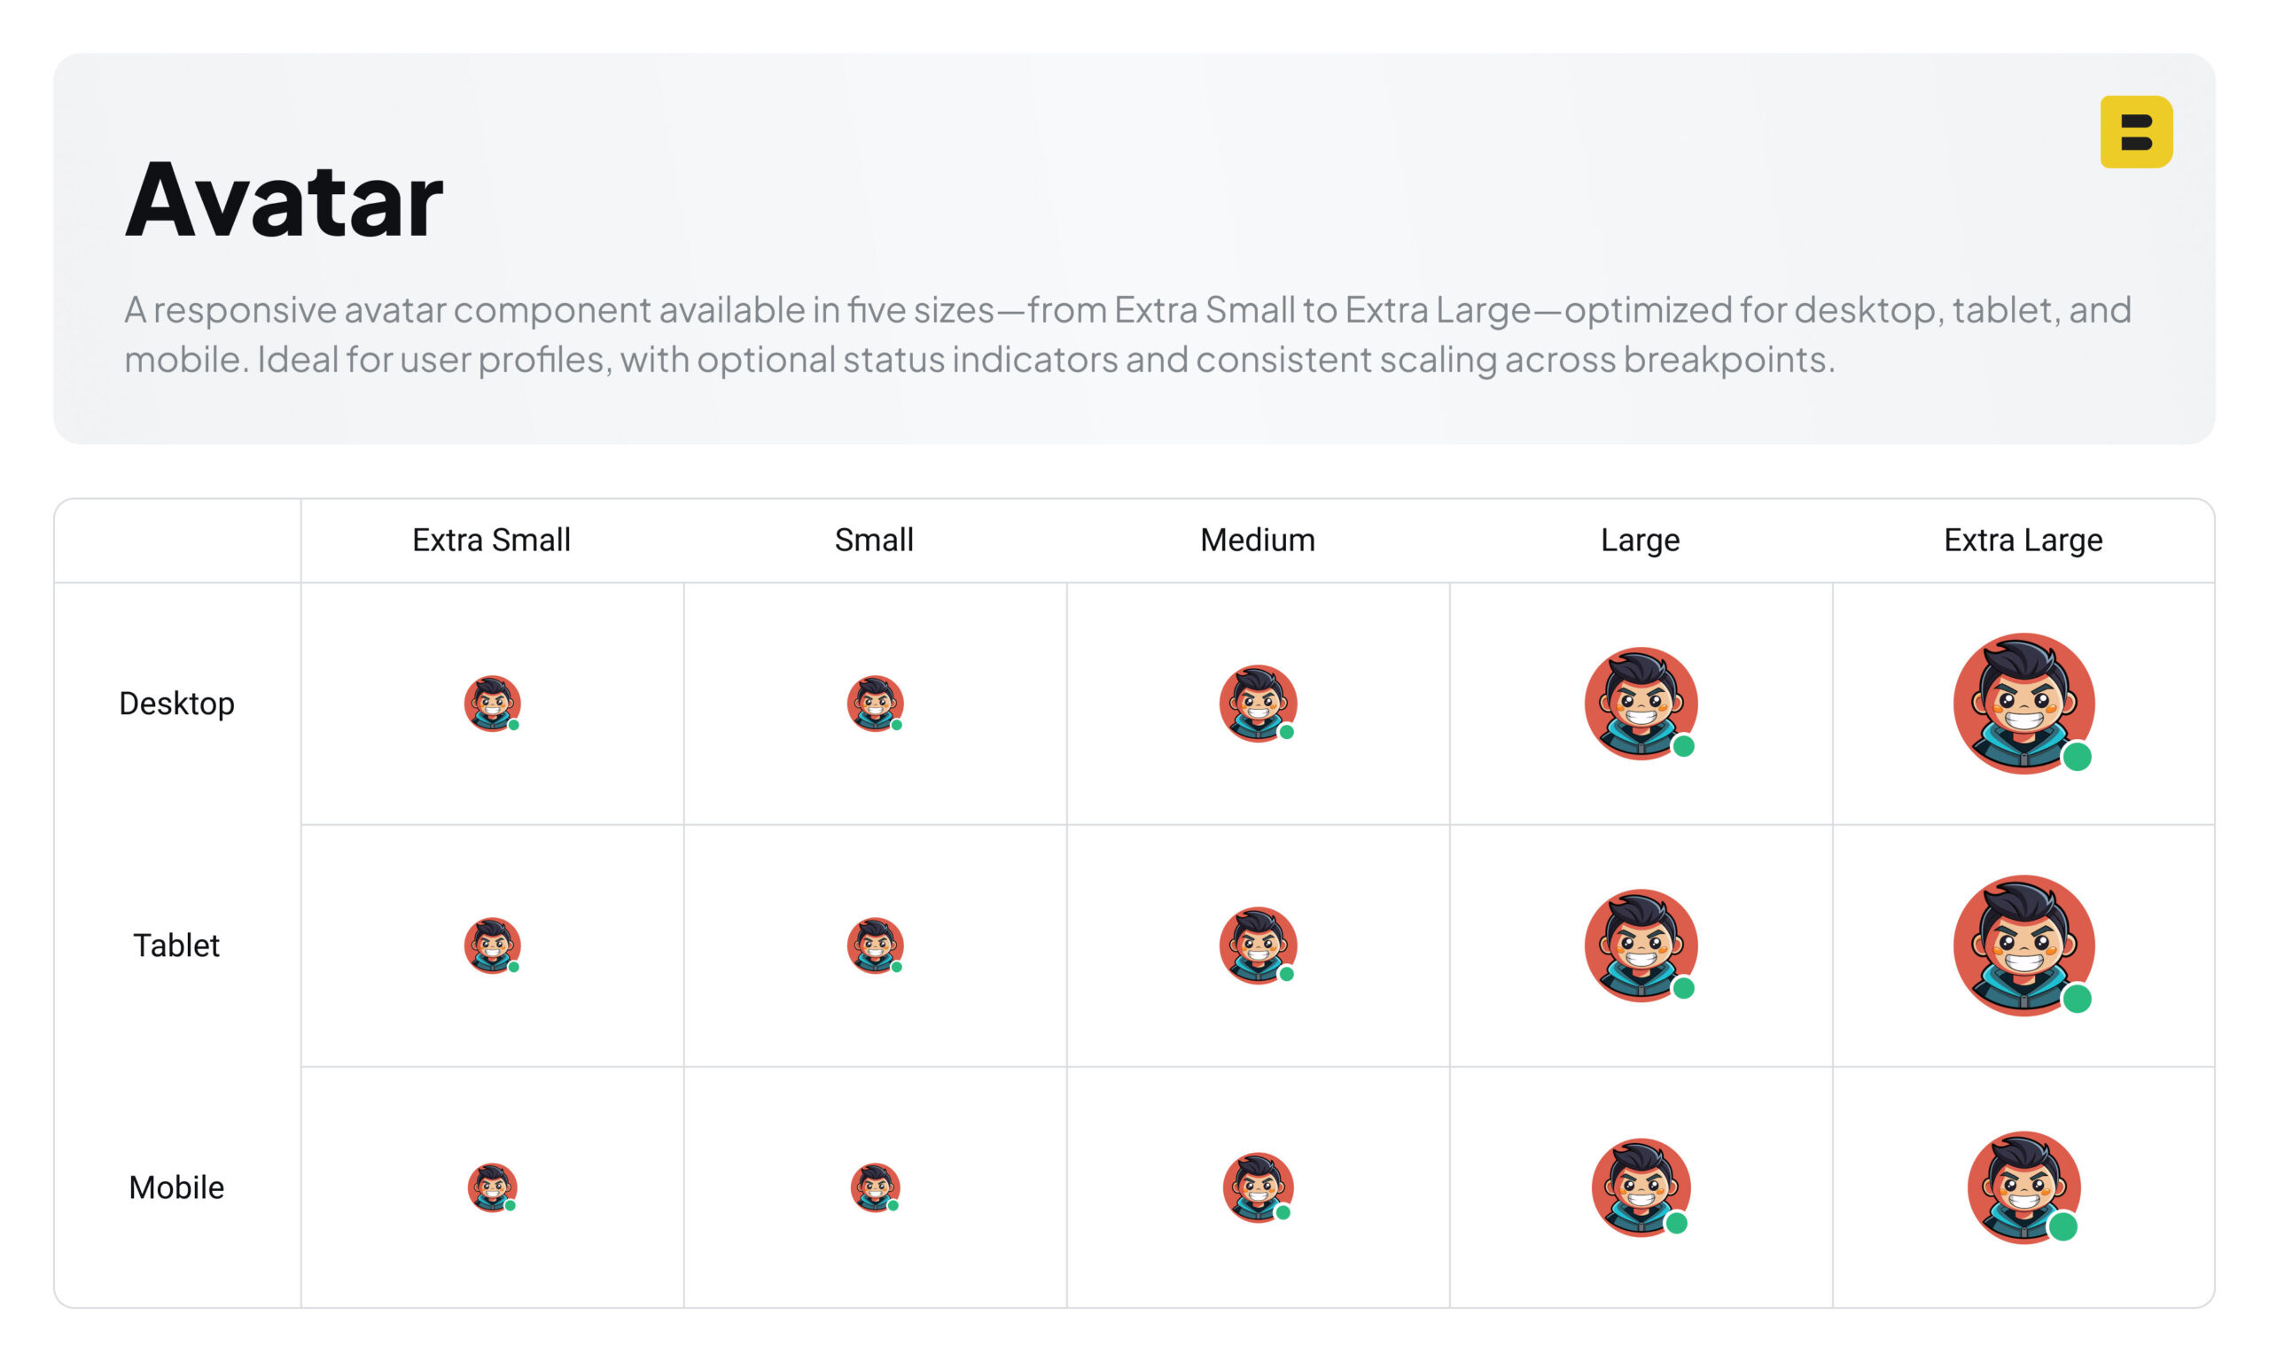The height and width of the screenshot is (1362, 2269).
Task: Click green status dot on Desktop Extra Large avatar
Action: click(x=2077, y=757)
